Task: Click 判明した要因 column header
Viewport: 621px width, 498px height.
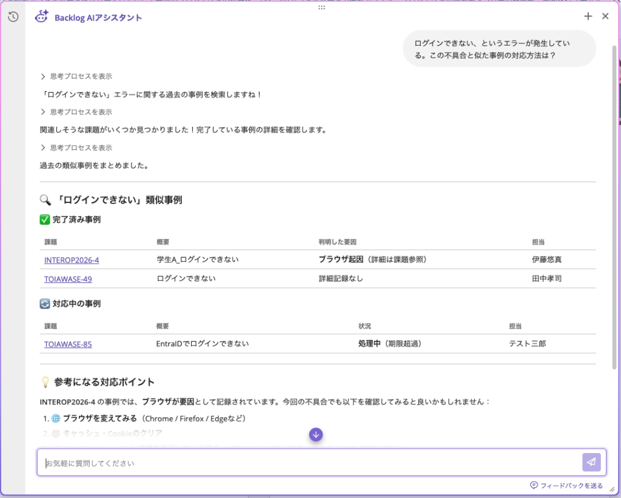Action: click(x=337, y=242)
